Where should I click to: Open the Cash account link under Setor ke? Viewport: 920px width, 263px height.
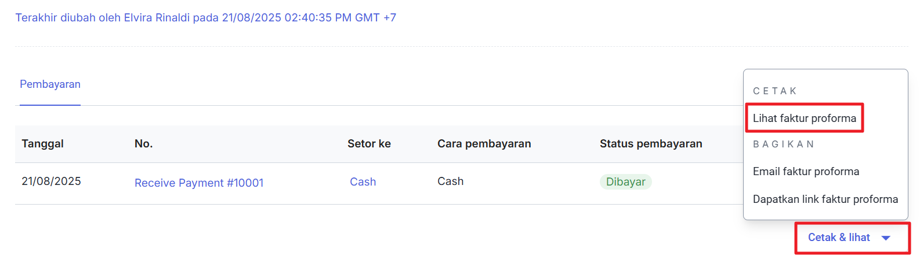pyautogui.click(x=363, y=182)
